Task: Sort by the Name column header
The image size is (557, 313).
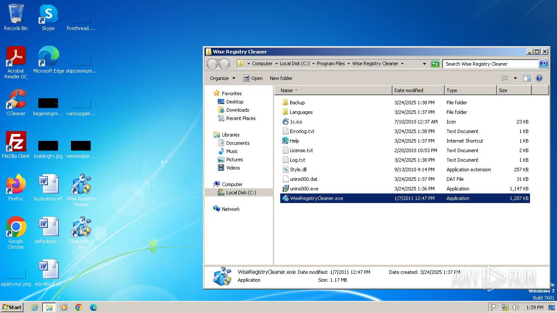Action: pos(333,90)
